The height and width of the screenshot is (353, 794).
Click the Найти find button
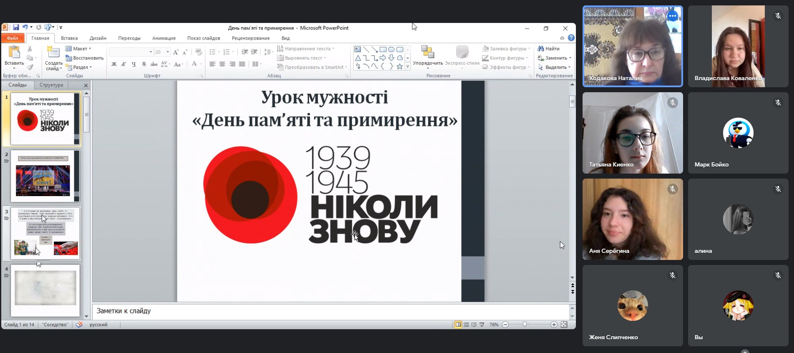pyautogui.click(x=549, y=49)
